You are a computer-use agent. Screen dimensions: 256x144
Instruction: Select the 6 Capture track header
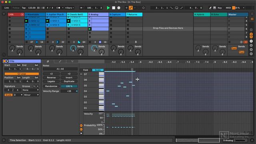pyautogui.click(x=117, y=14)
